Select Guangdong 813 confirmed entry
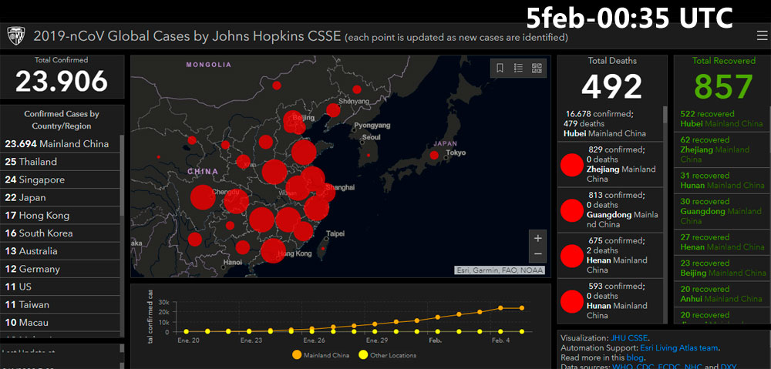The height and width of the screenshot is (369, 771). [x=610, y=210]
